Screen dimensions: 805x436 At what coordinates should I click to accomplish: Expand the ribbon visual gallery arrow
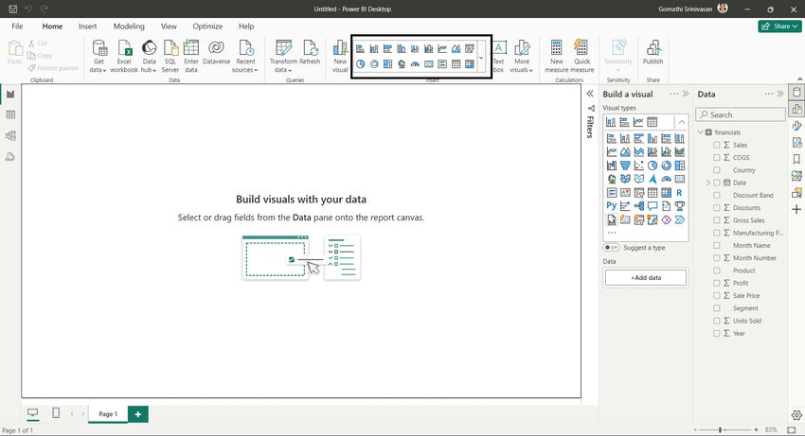[x=481, y=58]
